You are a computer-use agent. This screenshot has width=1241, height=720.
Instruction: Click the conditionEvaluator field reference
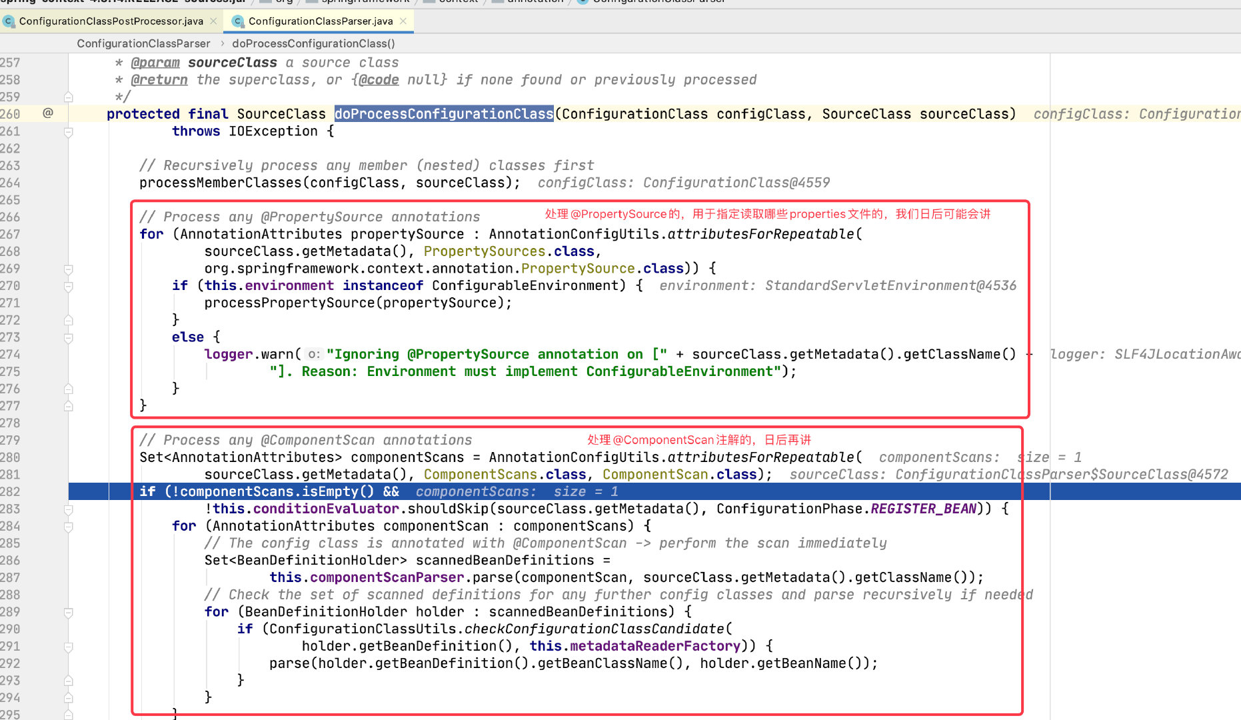pyautogui.click(x=326, y=509)
